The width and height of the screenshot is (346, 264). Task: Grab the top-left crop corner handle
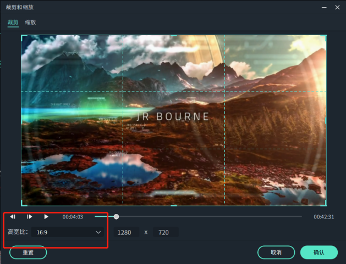[x=24, y=38]
